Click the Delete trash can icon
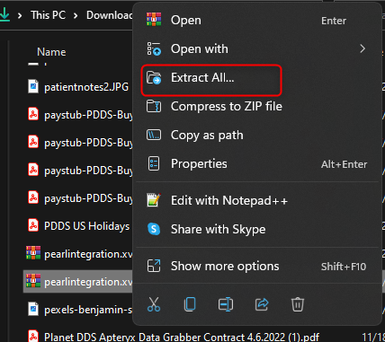This screenshot has height=342, width=385. 298,304
